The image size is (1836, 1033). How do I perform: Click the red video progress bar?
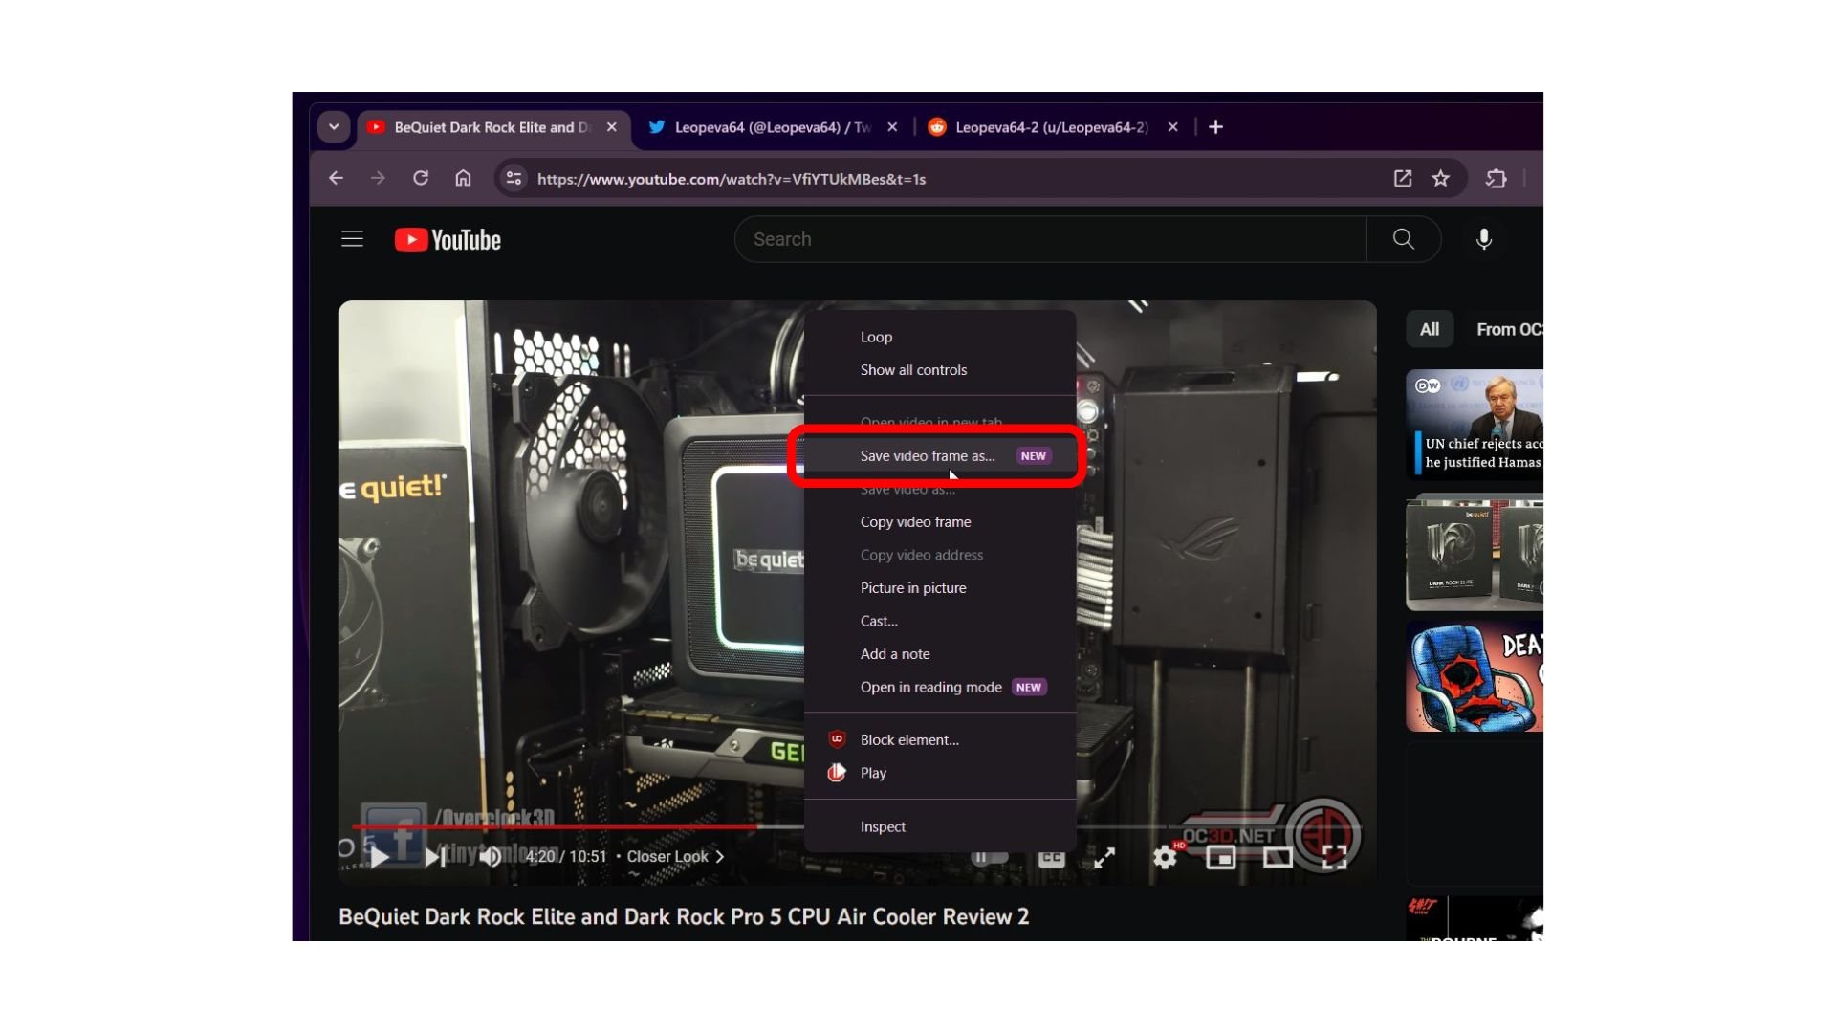pyautogui.click(x=574, y=826)
